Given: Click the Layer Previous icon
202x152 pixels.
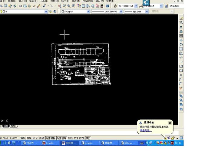Looking at the screenshot, I should pyautogui.click(x=55, y=12).
